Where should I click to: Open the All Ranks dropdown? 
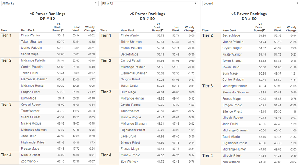50,3
